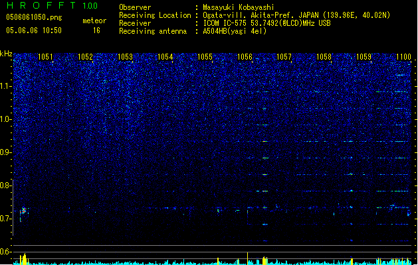Screen dimensions: 418x265
Task: Click the kHz axis unit label
Action: tap(6, 54)
